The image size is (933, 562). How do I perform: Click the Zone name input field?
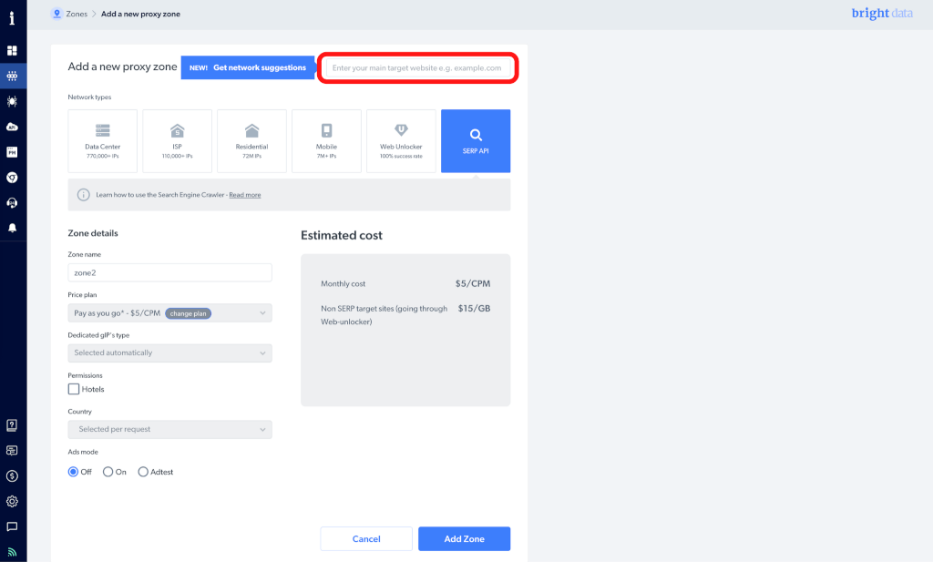[x=169, y=272]
